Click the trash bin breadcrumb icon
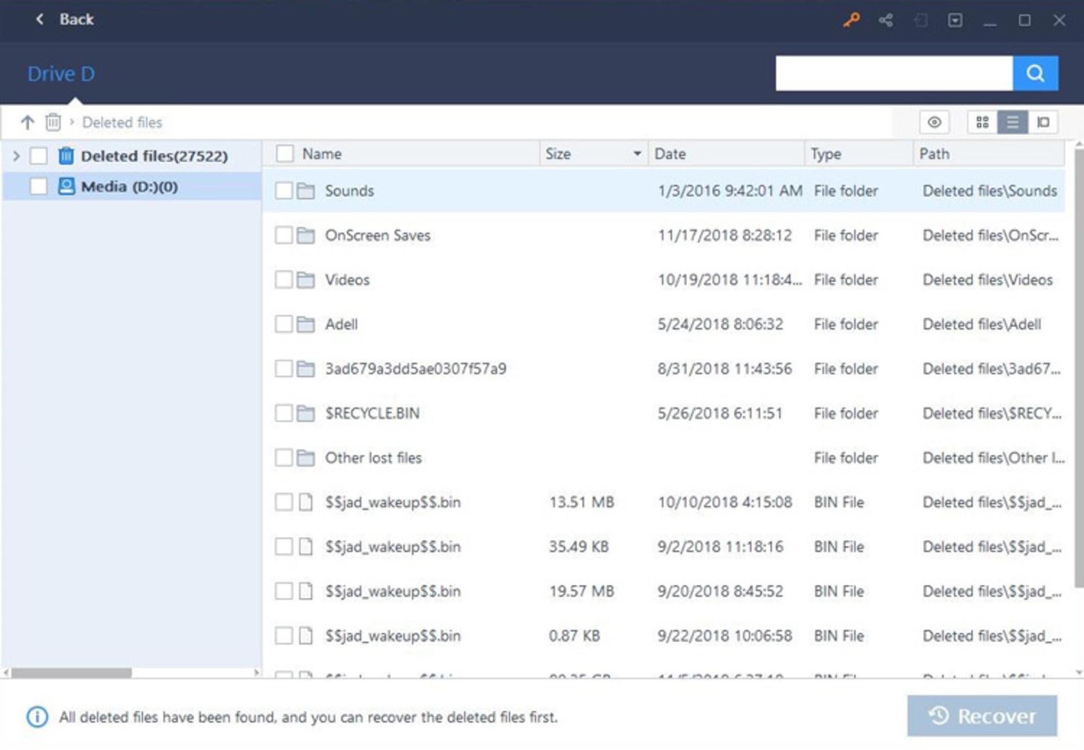This screenshot has width=1084, height=750. (53, 122)
